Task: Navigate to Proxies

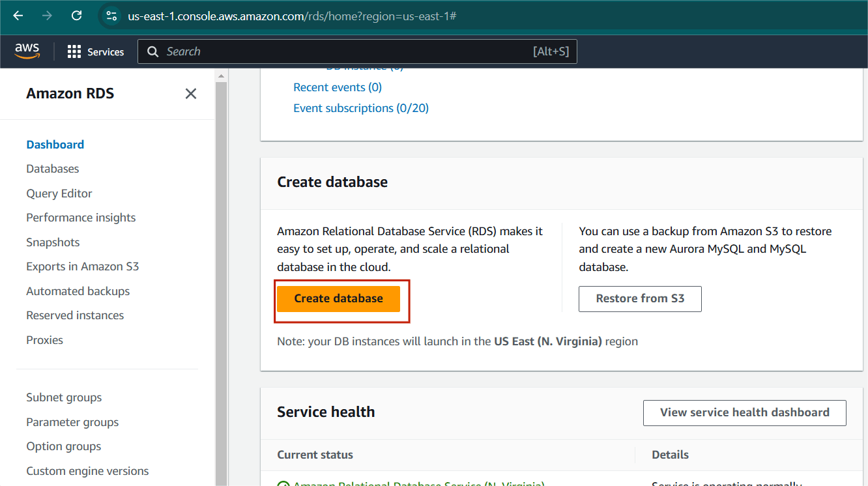Action: tap(44, 340)
